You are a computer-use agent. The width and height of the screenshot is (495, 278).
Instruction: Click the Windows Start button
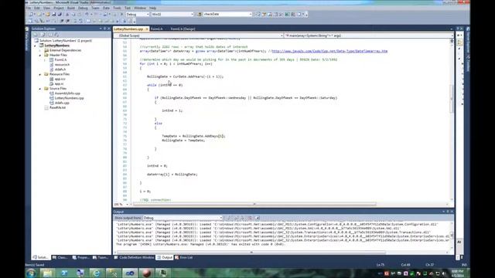point(31,273)
